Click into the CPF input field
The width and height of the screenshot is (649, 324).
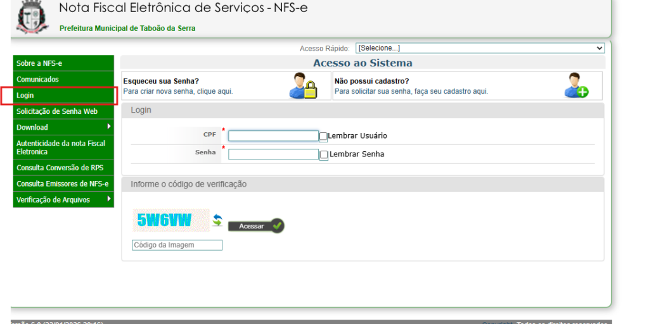[x=273, y=136]
